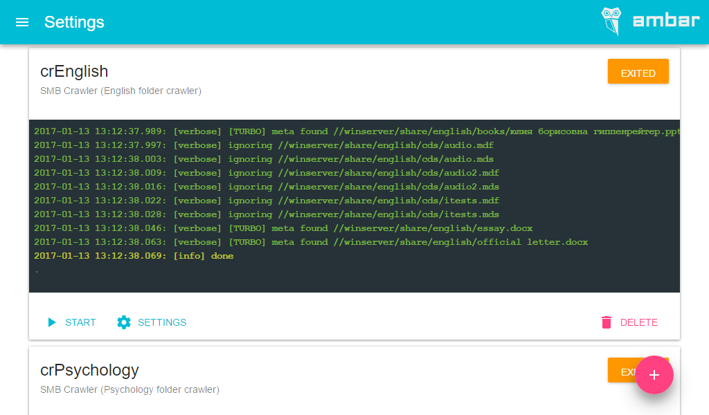This screenshot has height=415, width=709.
Task: Select the crPsychology crawler name
Action: (x=89, y=370)
